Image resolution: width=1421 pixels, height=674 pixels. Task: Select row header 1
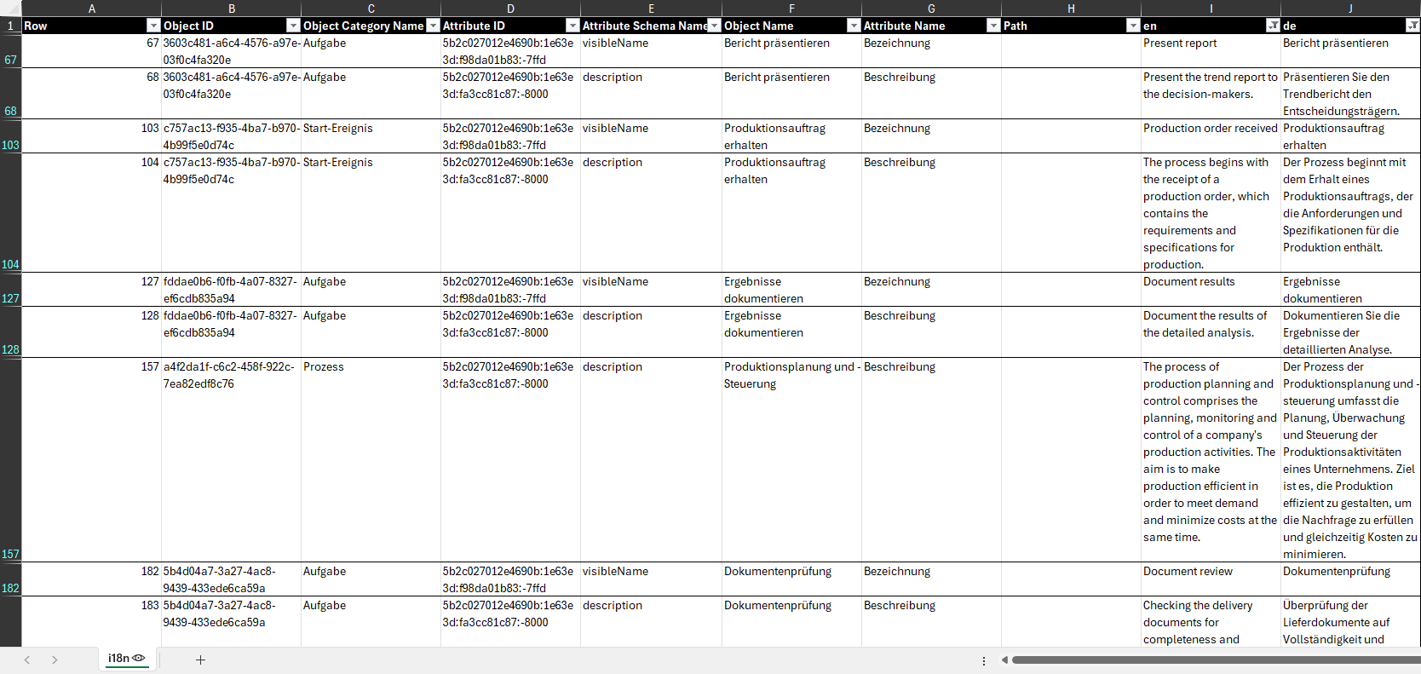(x=10, y=26)
